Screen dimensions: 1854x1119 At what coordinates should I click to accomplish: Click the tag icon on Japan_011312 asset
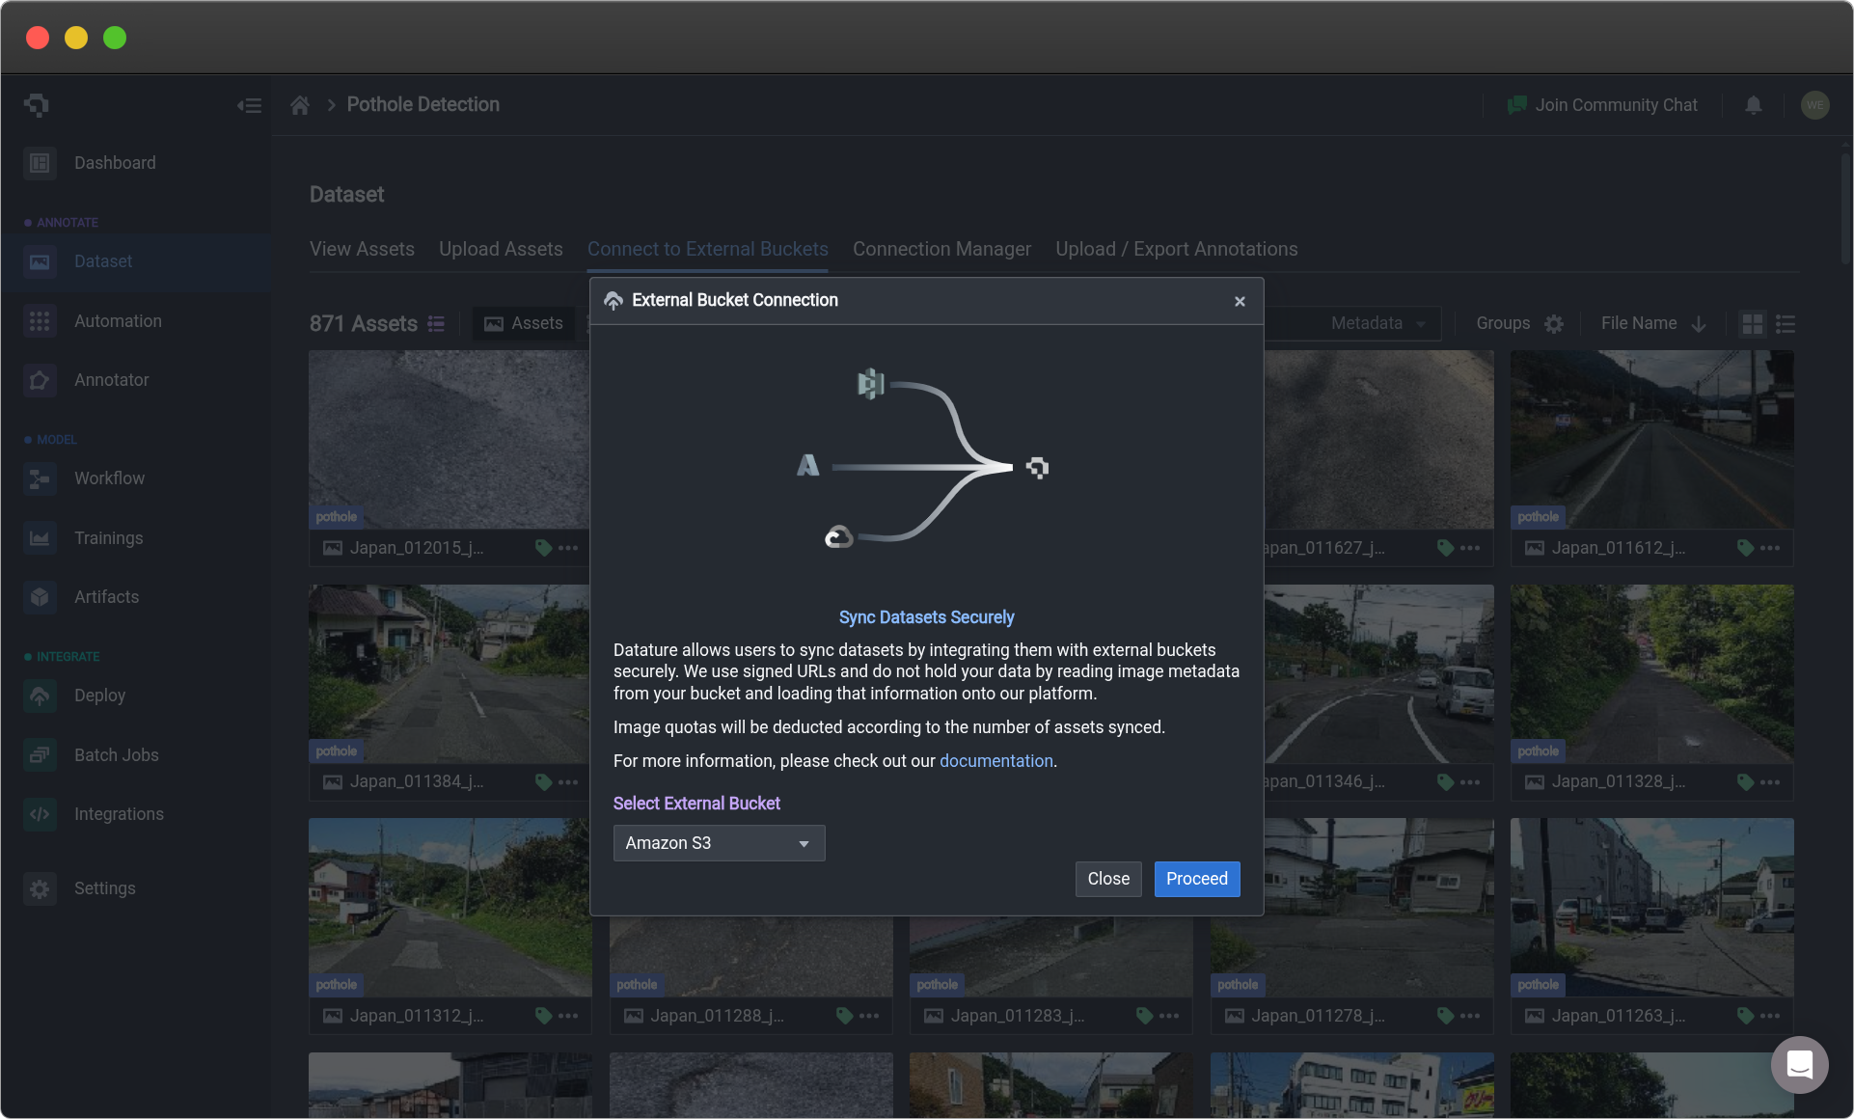(x=543, y=1016)
